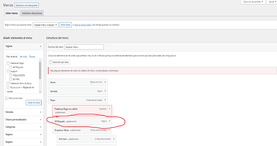Expand the First Item arrow
Viewport: 277px width, 146px height.
click(x=114, y=139)
